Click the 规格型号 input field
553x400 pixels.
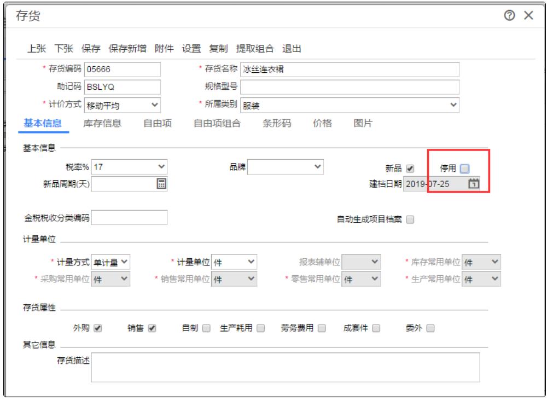(x=350, y=87)
